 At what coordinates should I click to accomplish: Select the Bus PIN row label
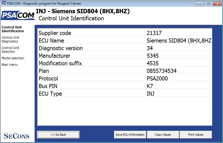click(48, 86)
